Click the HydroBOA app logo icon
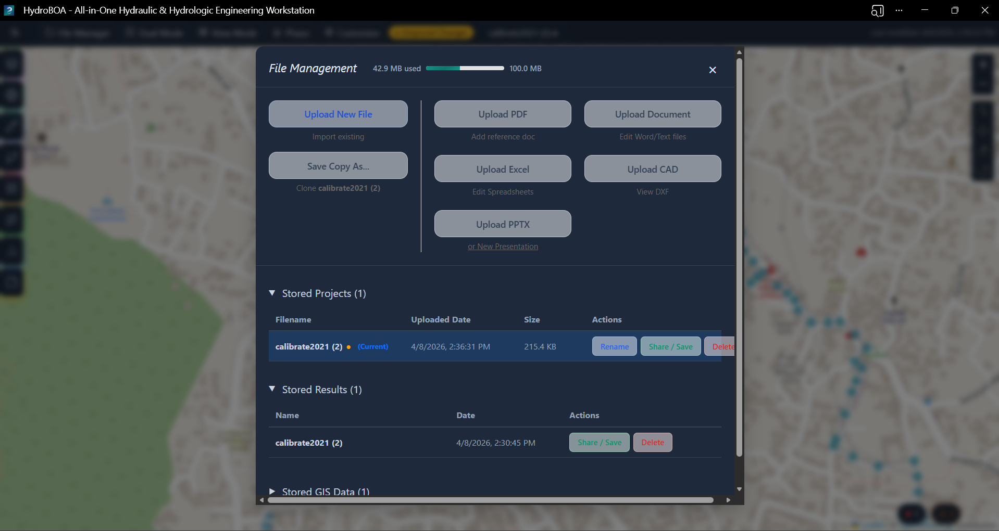Image resolution: width=999 pixels, height=531 pixels. pyautogui.click(x=9, y=10)
